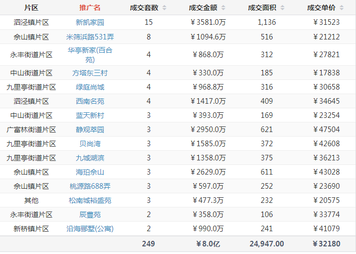Click the unit price ￥31523

point(326,22)
